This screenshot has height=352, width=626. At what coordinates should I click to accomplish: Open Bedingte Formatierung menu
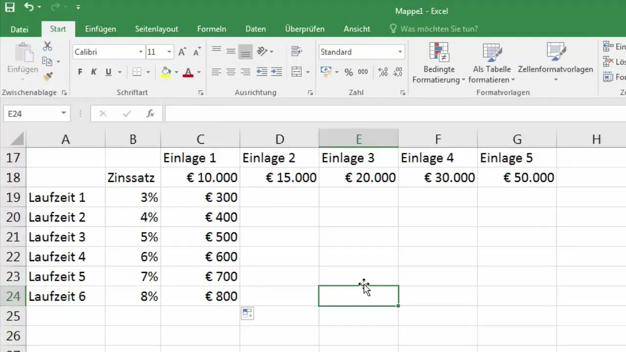pyautogui.click(x=439, y=63)
